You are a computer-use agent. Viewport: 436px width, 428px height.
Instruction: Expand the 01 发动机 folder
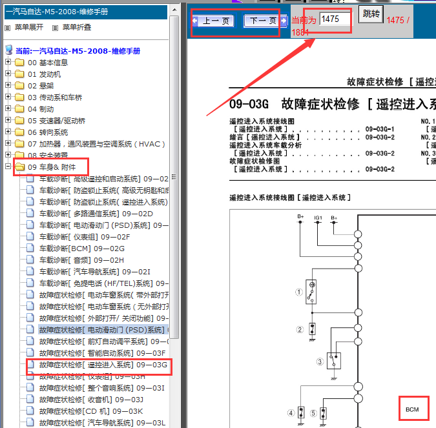8,74
